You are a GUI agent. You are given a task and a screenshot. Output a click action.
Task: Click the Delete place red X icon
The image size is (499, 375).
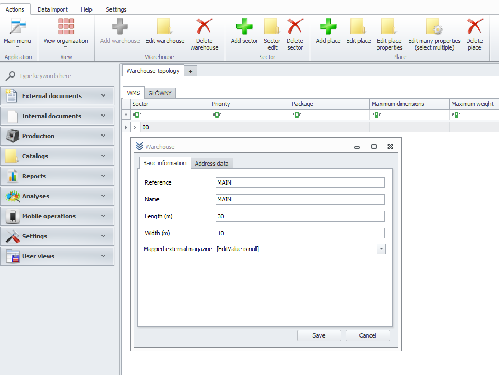[475, 26]
